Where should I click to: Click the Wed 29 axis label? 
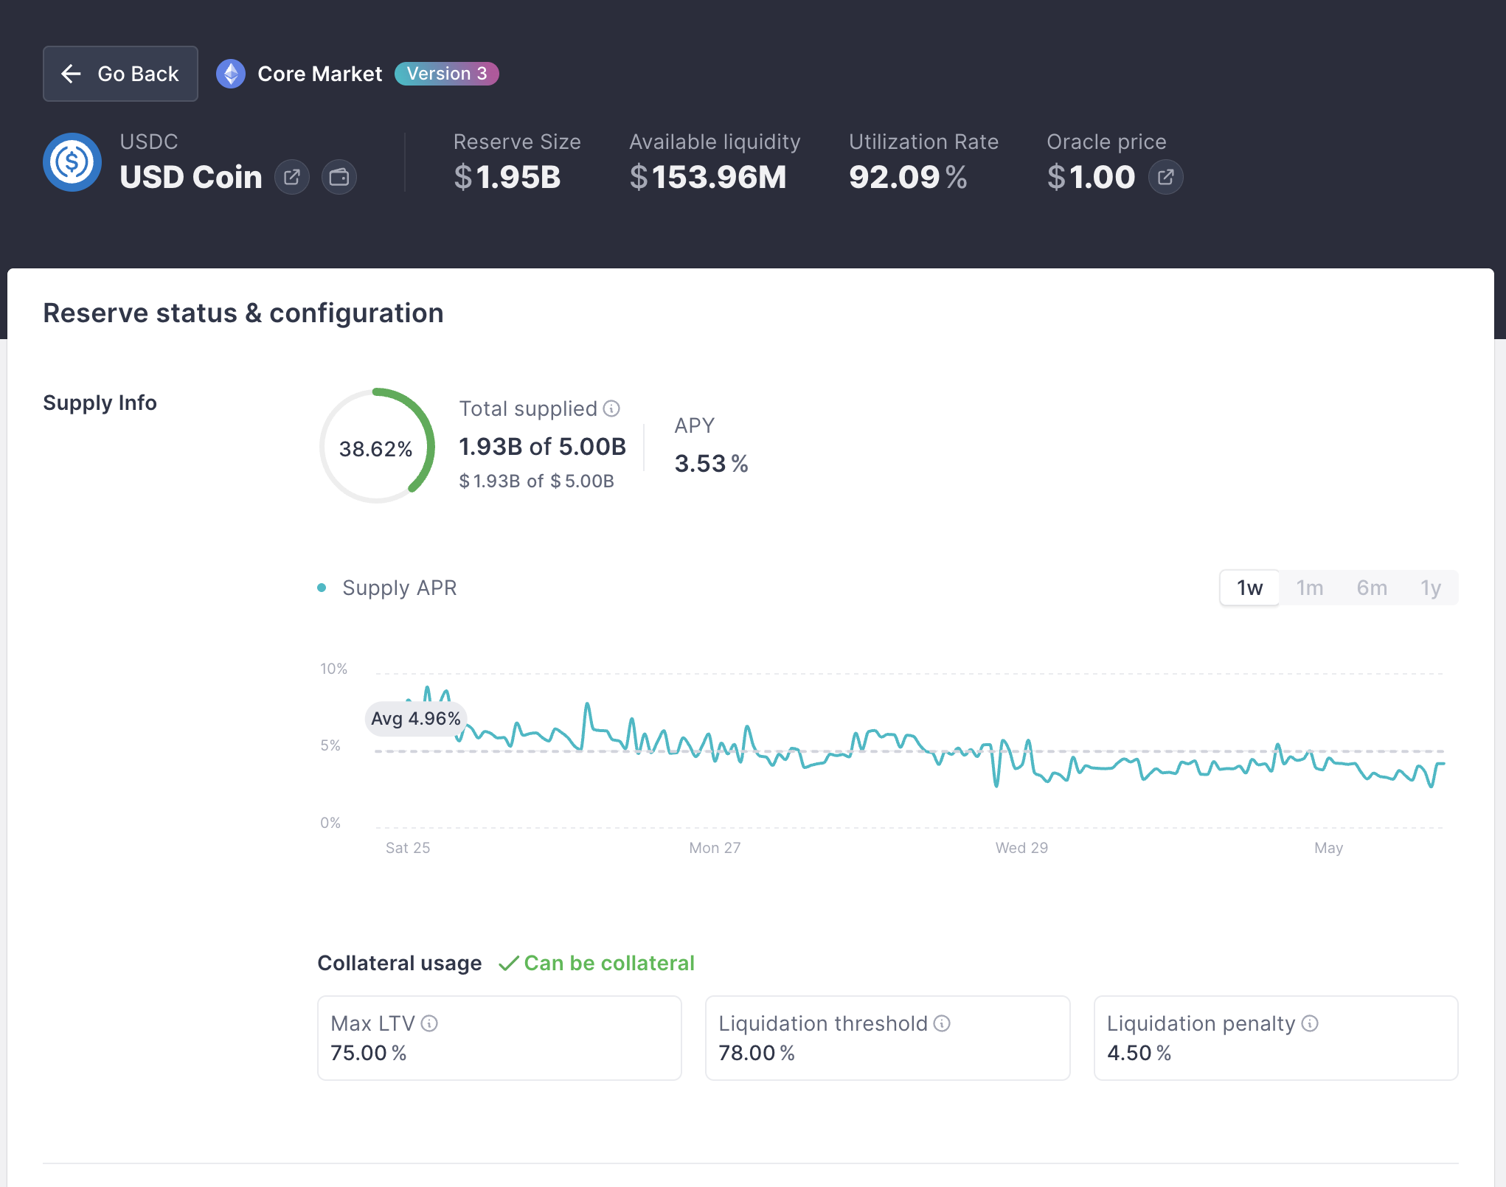(x=1021, y=848)
